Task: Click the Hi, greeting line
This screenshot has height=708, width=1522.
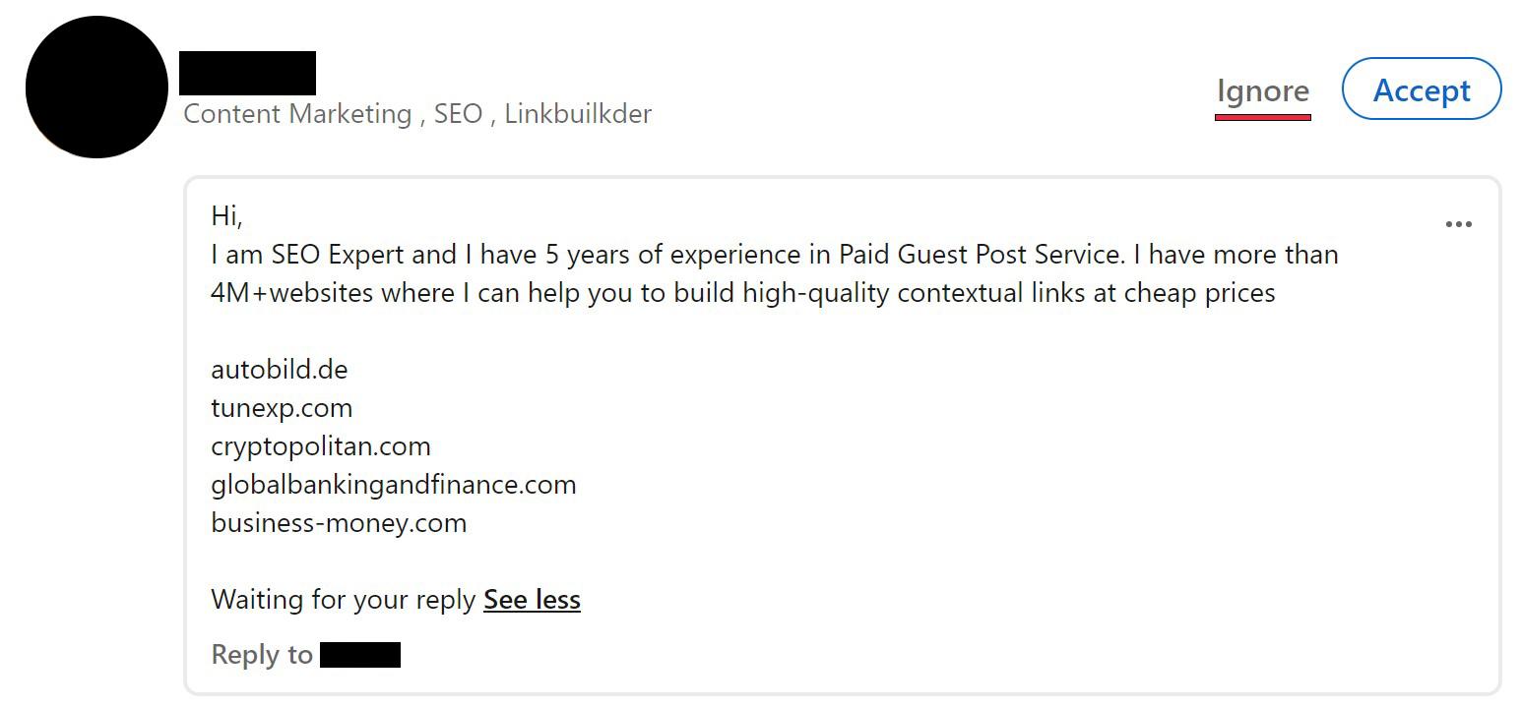Action: (x=226, y=215)
